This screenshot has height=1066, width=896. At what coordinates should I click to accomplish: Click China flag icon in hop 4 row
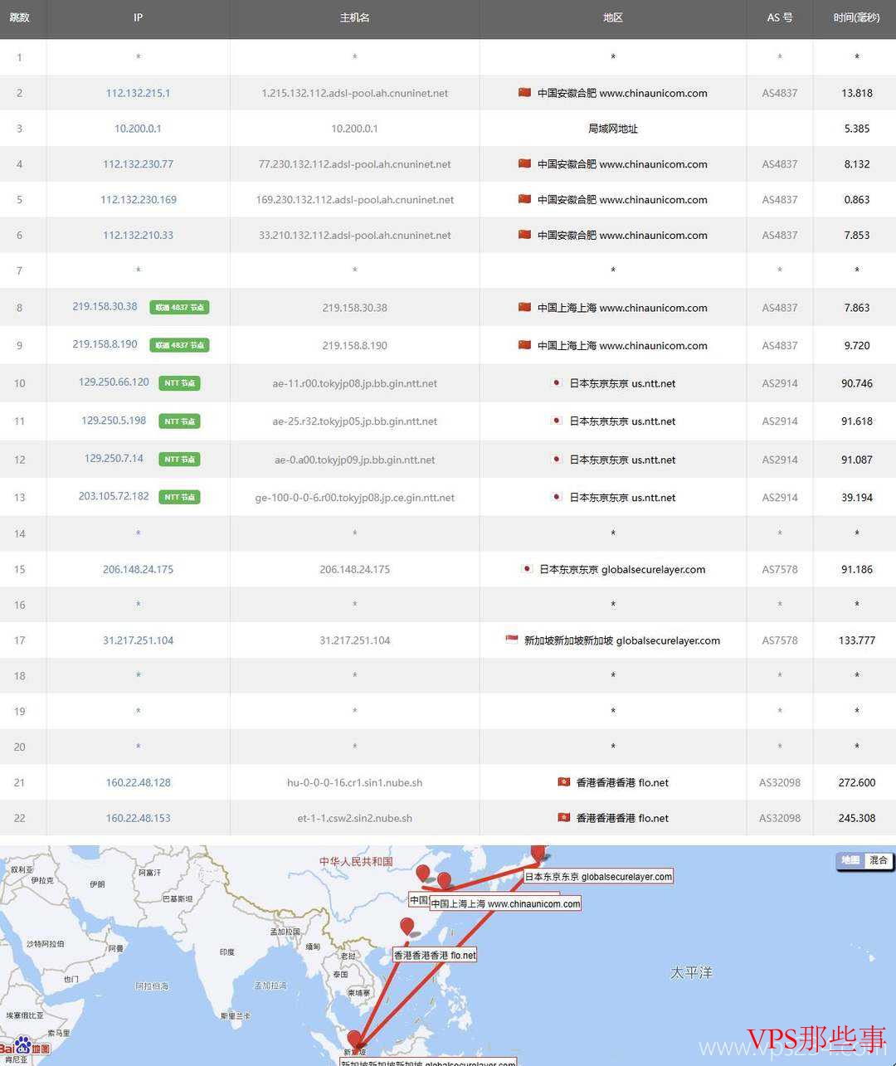pyautogui.click(x=524, y=163)
